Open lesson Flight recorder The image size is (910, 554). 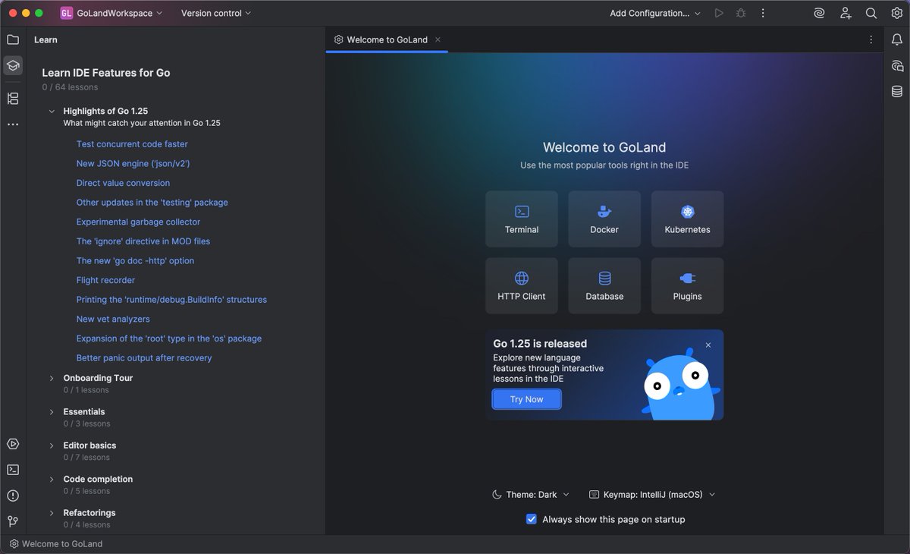tap(105, 280)
